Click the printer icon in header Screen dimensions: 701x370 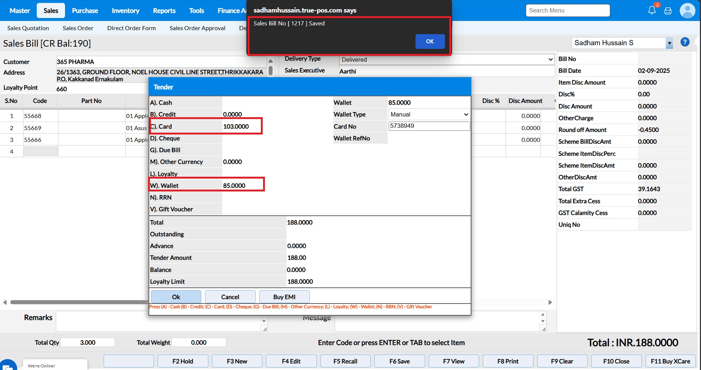coord(668,11)
